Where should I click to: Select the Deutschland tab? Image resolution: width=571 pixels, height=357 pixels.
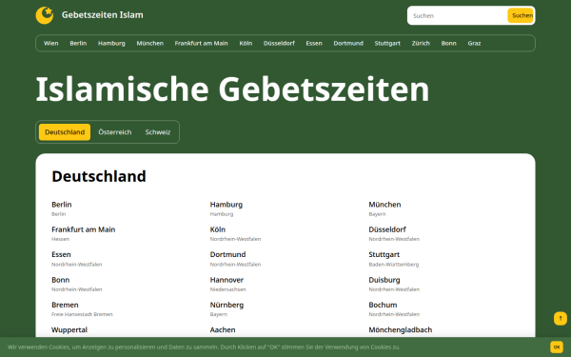[65, 132]
